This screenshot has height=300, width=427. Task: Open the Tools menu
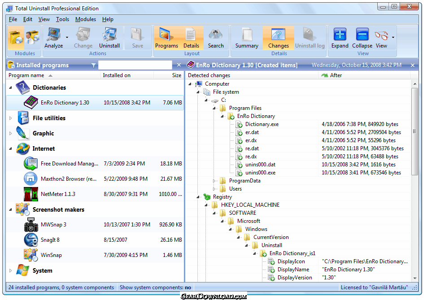click(x=62, y=19)
